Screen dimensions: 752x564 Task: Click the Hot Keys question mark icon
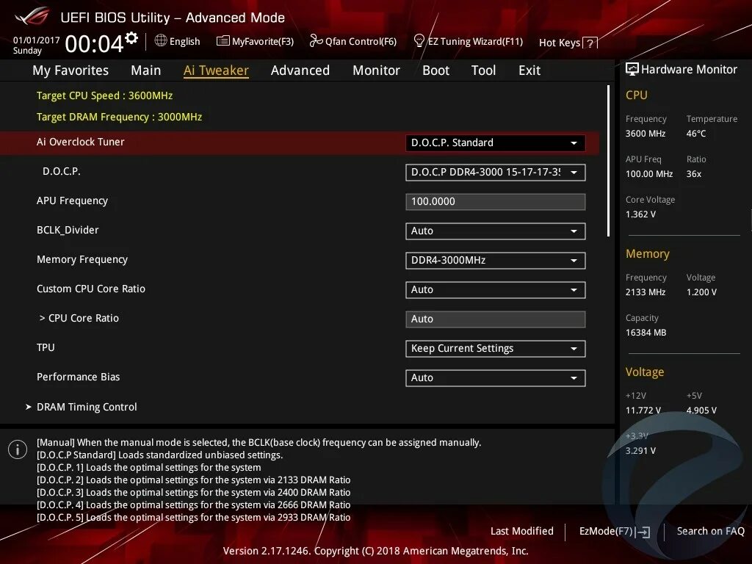click(590, 43)
